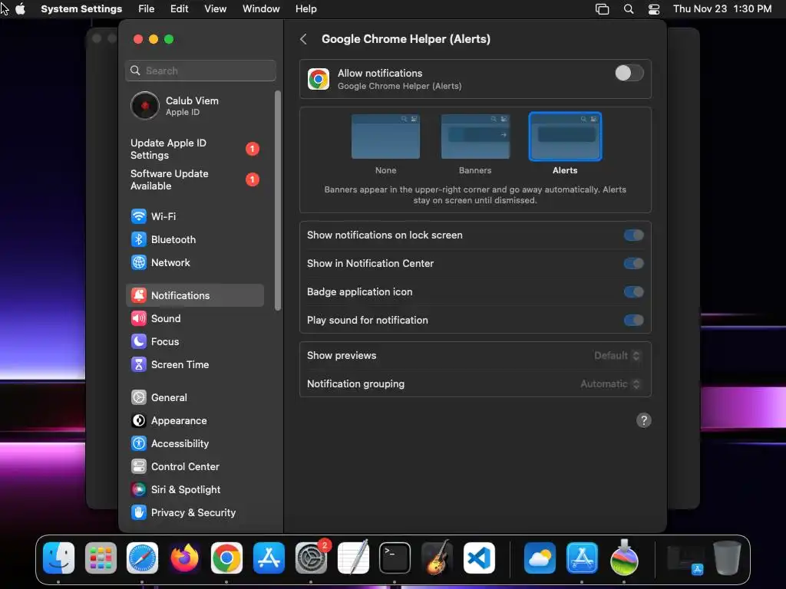Toggle Show in Notification Center
The width and height of the screenshot is (786, 589).
coord(633,264)
